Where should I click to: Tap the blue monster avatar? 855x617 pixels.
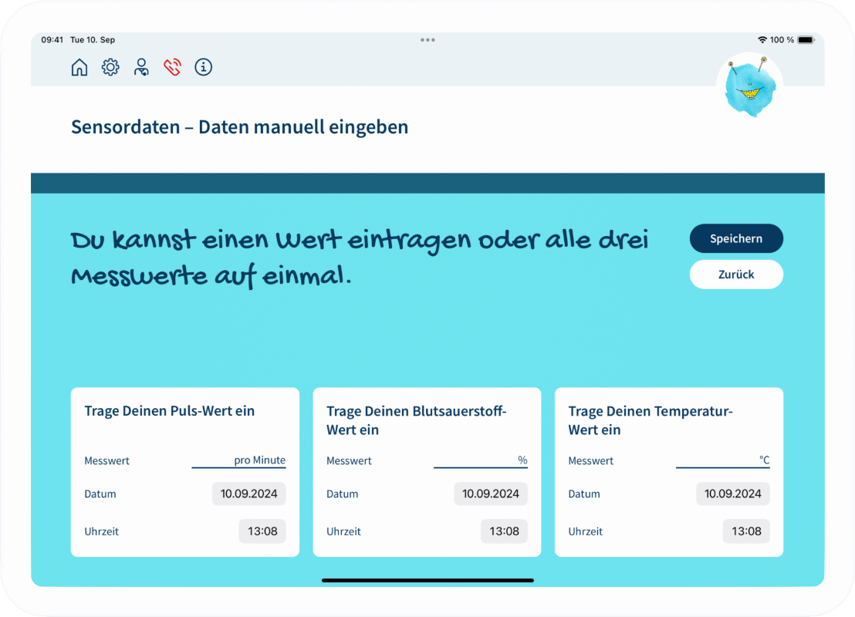click(749, 86)
